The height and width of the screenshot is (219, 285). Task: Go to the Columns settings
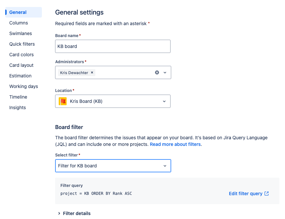click(18, 23)
